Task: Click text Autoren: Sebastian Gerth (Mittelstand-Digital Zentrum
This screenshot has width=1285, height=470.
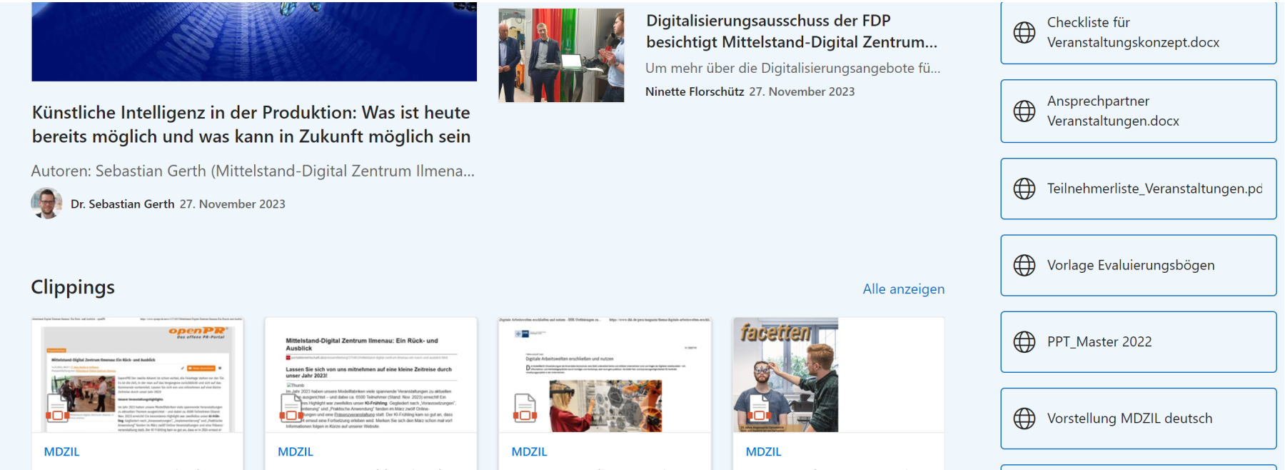Action: (253, 171)
